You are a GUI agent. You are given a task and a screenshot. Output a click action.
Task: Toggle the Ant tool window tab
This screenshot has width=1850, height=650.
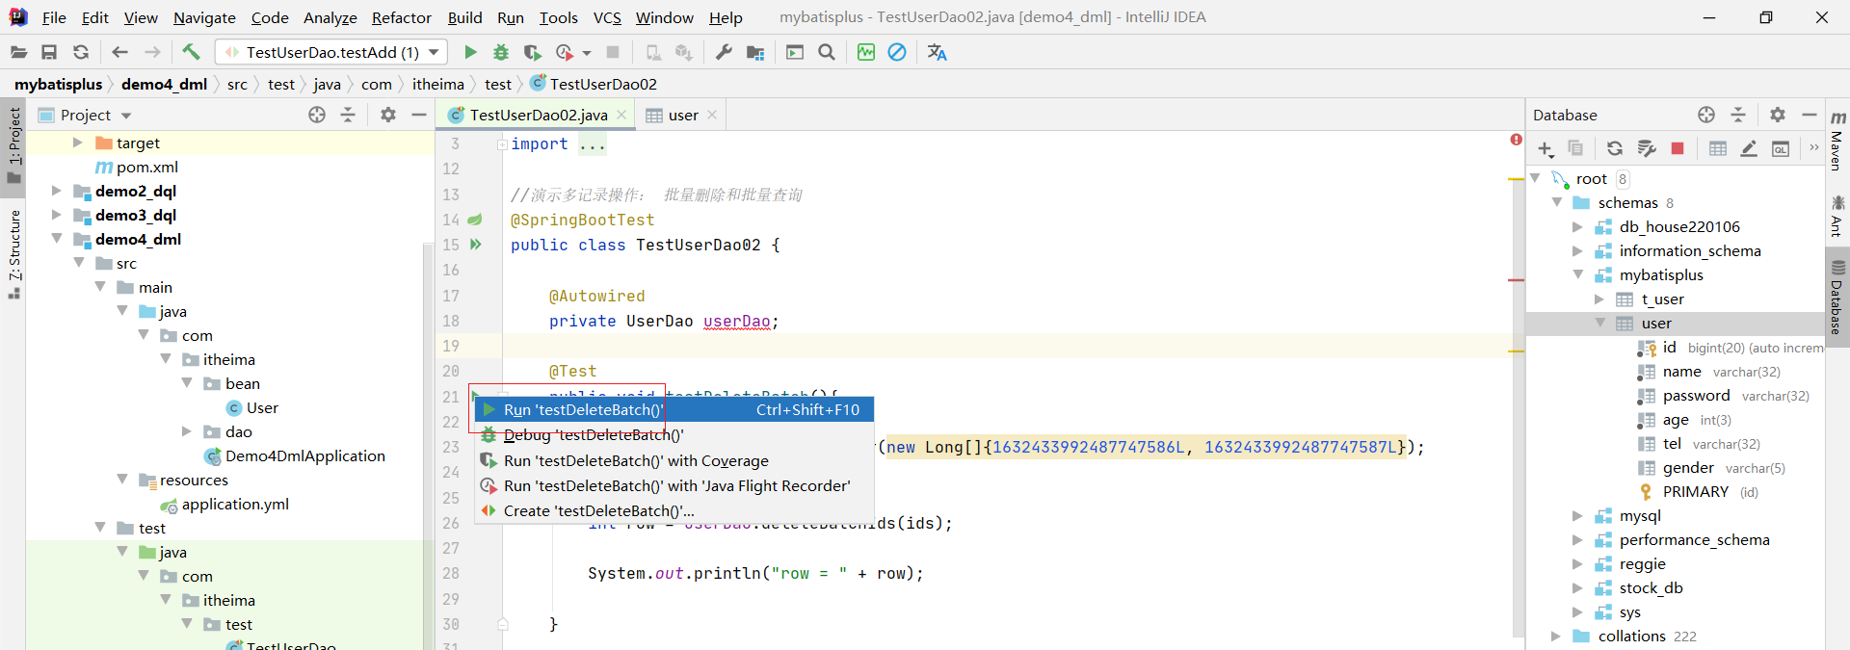[x=1837, y=216]
